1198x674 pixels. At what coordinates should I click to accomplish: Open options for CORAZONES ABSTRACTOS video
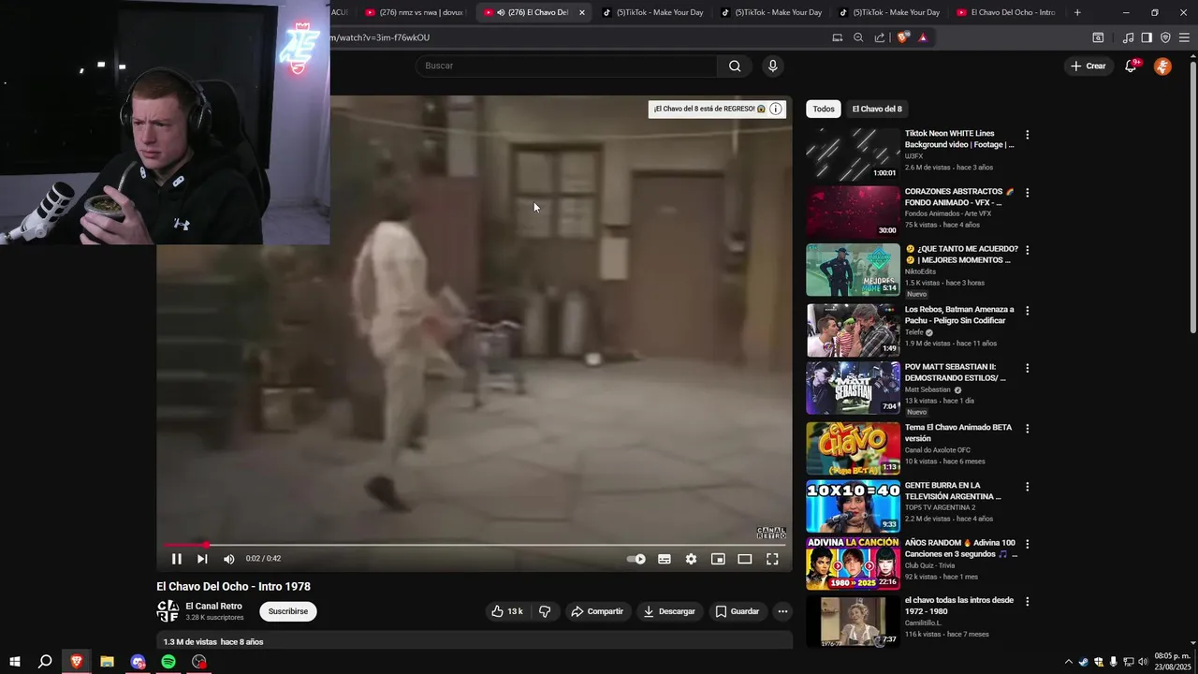pyautogui.click(x=1027, y=193)
